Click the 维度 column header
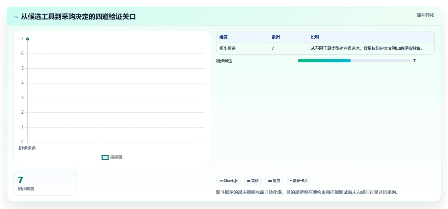The width and height of the screenshot is (448, 209). 223,37
